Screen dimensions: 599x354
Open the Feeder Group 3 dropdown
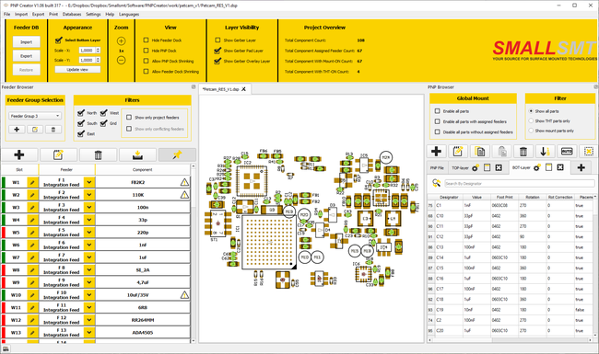point(35,116)
